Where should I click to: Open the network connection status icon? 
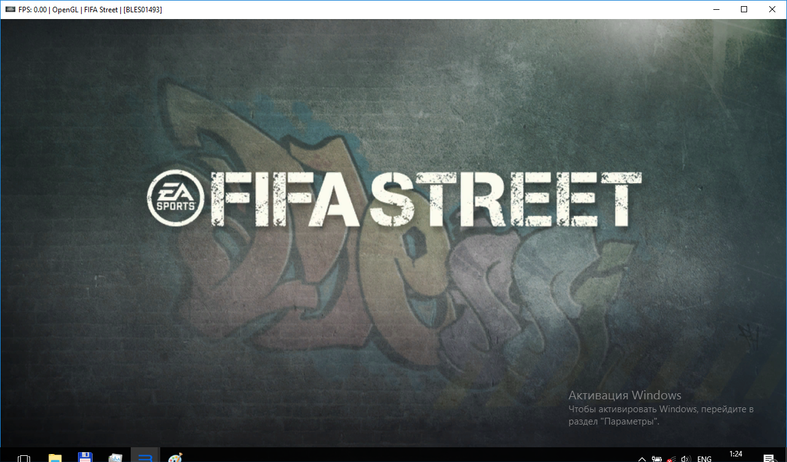(x=672, y=458)
